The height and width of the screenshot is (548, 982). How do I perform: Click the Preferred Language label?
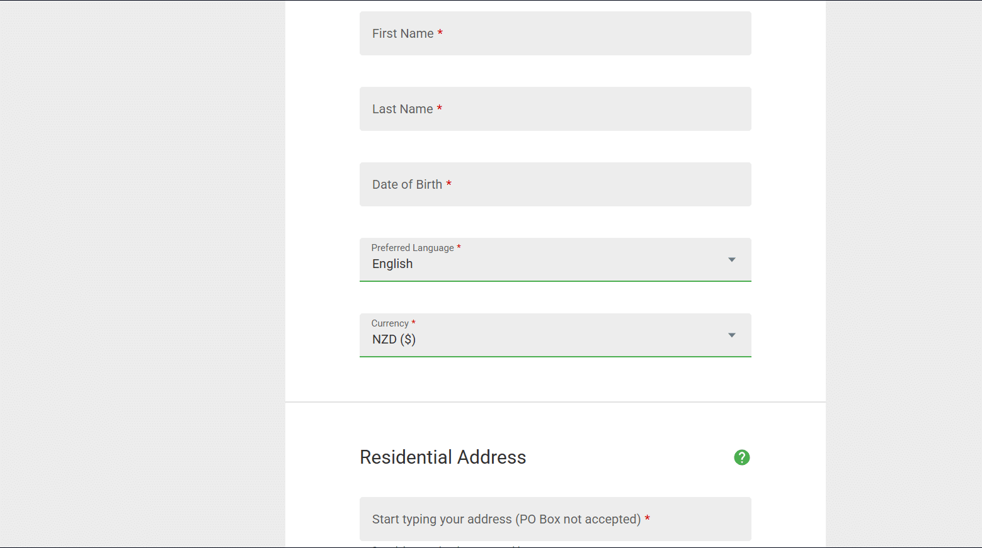413,248
